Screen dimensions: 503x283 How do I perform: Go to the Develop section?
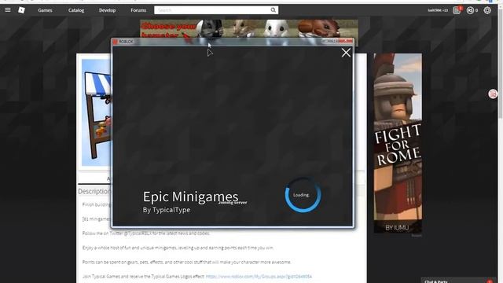(107, 10)
